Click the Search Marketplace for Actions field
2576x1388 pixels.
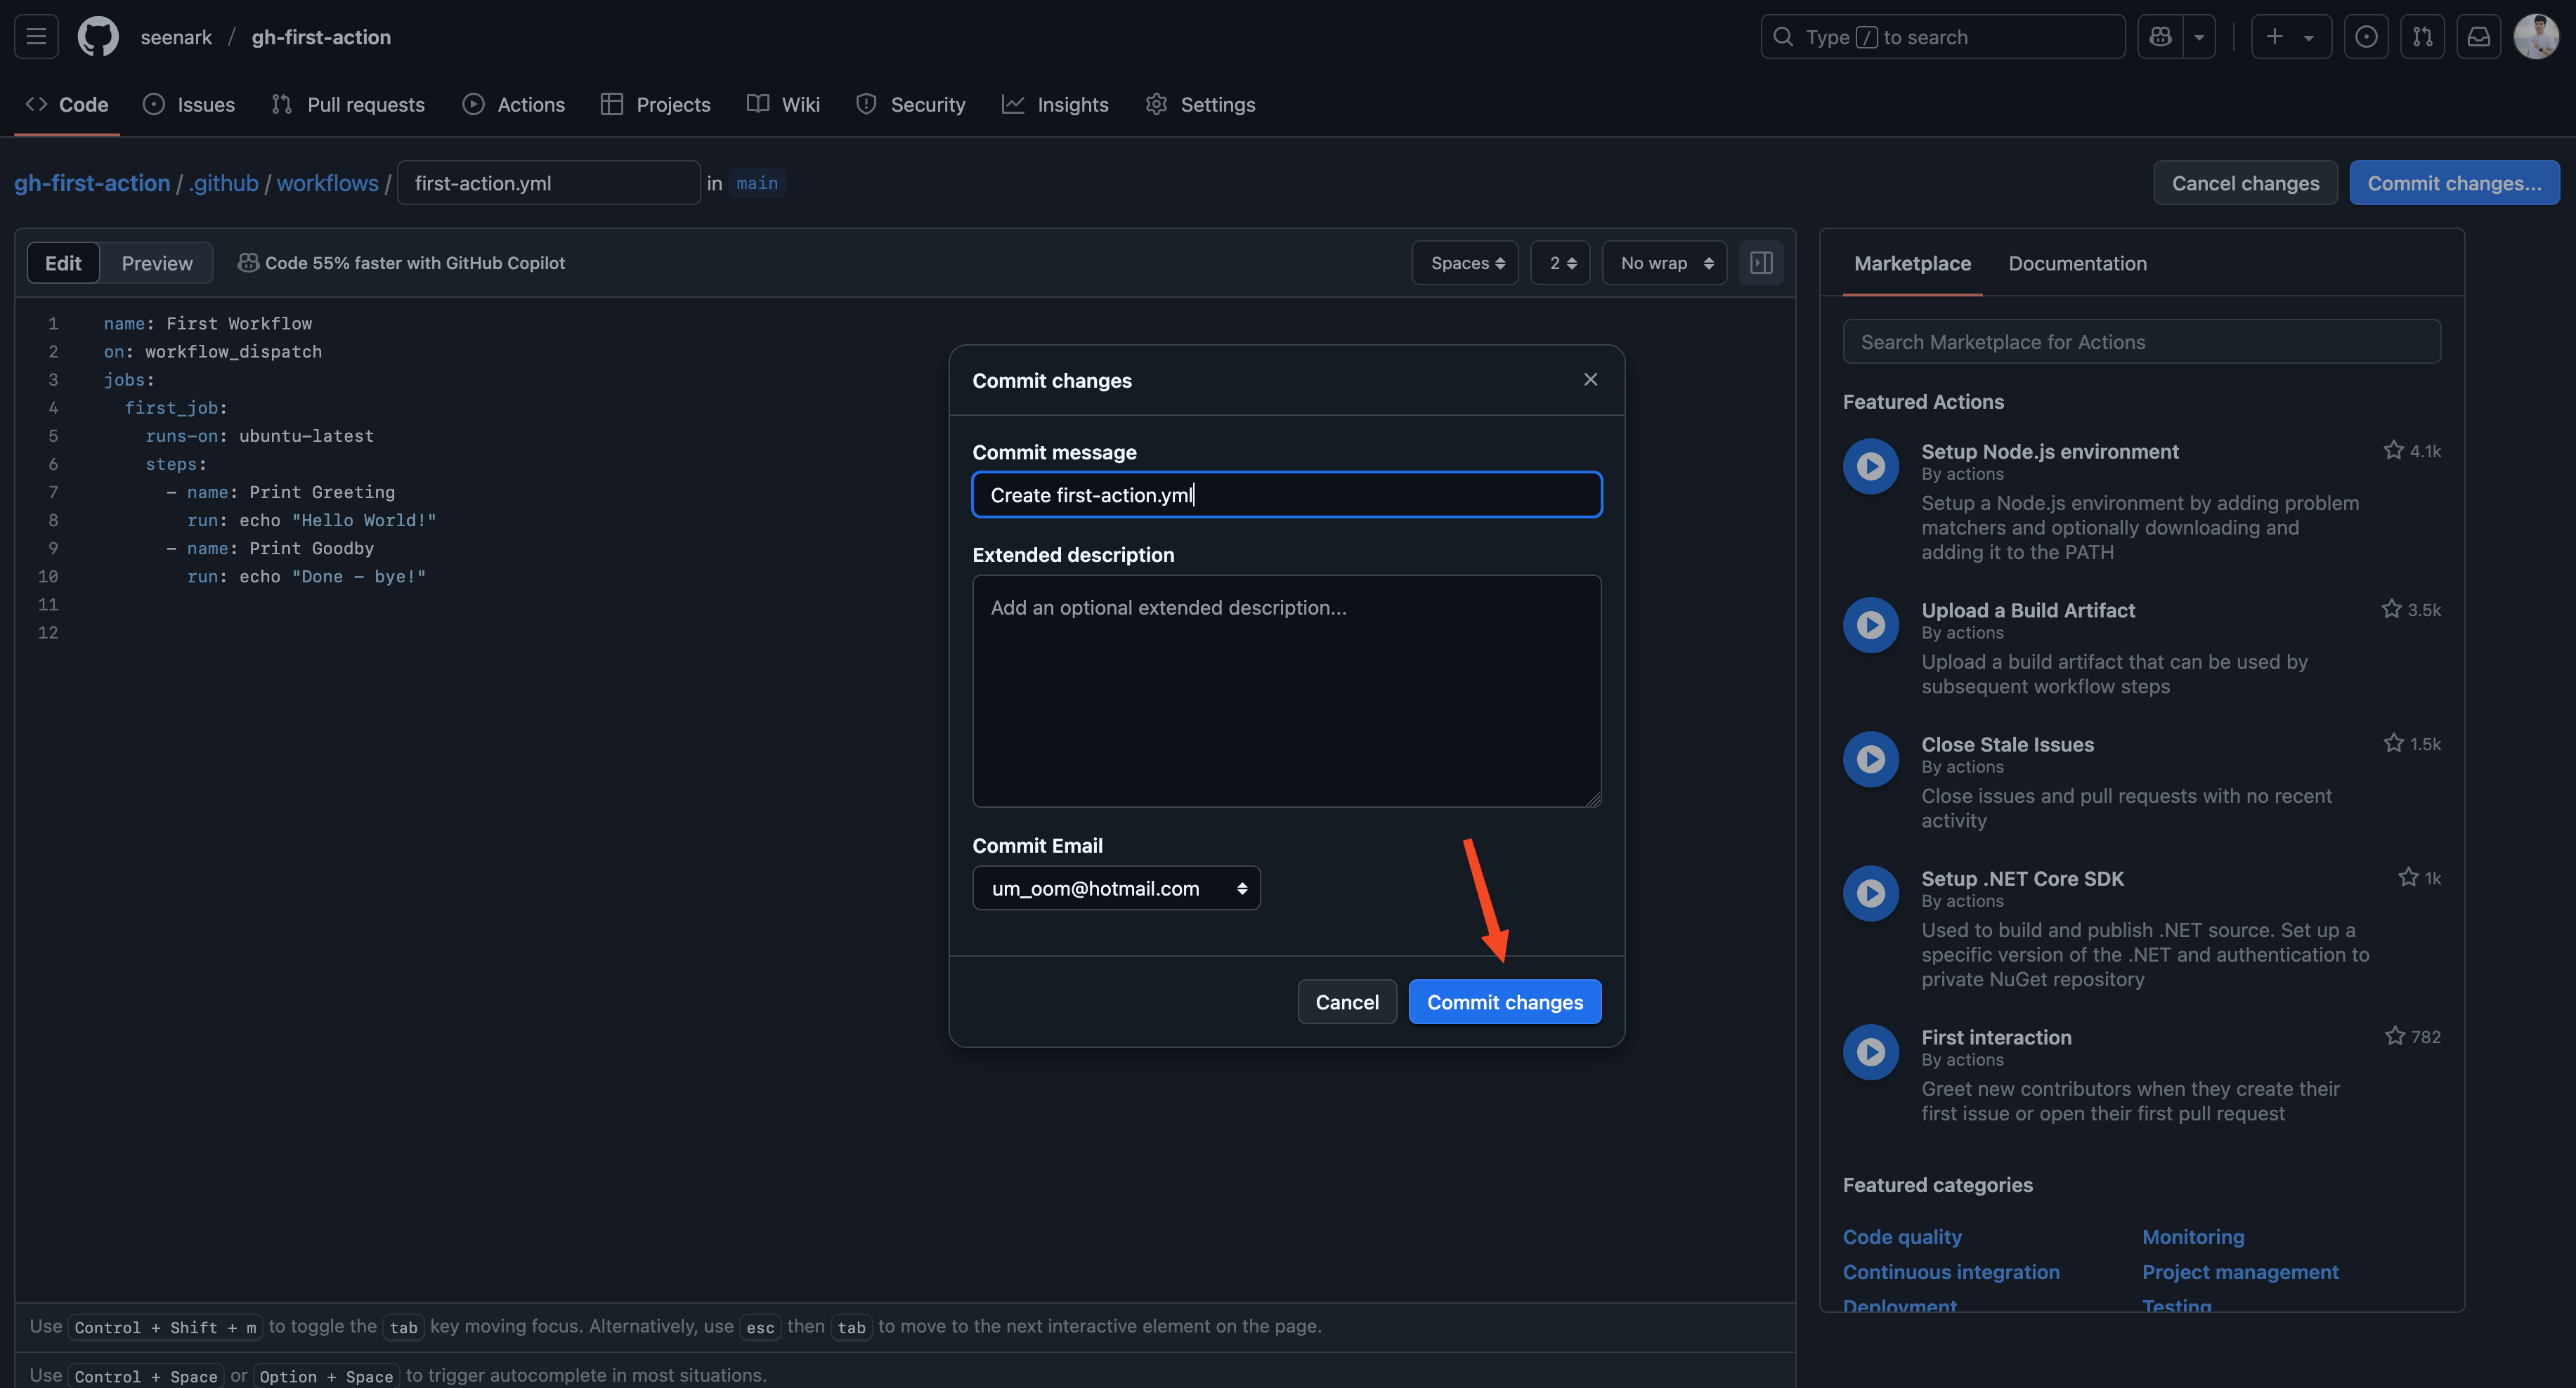coord(2141,342)
